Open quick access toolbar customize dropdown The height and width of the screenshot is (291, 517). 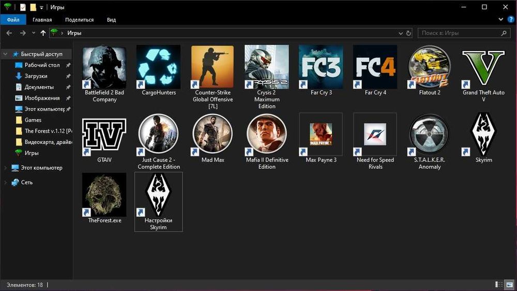click(41, 7)
